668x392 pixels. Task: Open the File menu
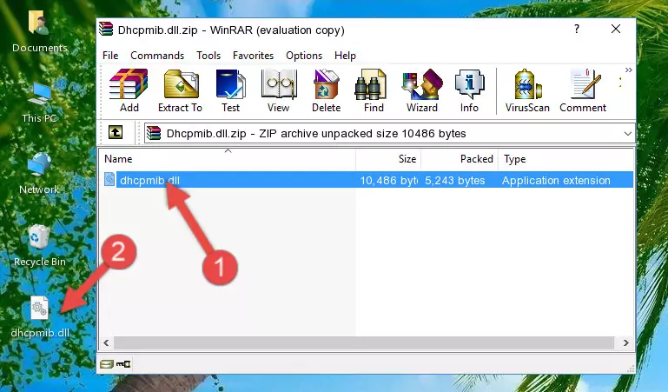pos(110,56)
